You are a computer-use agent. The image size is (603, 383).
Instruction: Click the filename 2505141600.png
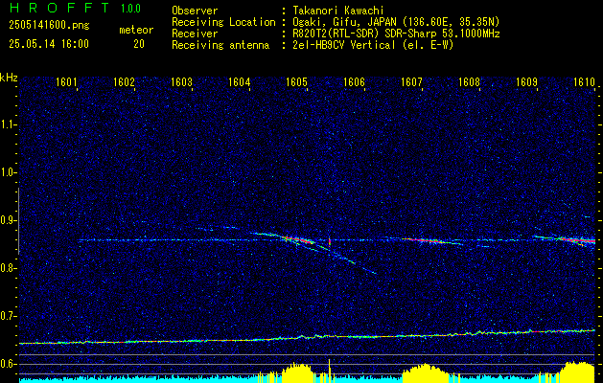click(49, 26)
